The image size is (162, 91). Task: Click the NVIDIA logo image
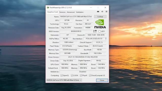click(x=100, y=24)
